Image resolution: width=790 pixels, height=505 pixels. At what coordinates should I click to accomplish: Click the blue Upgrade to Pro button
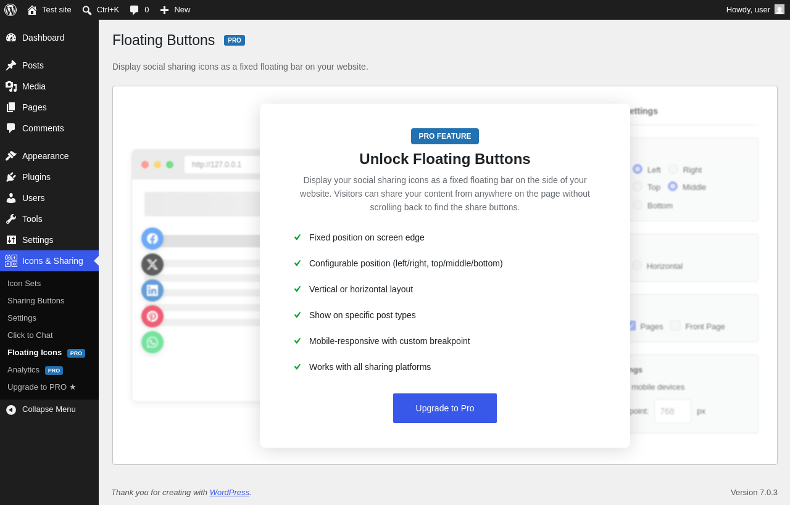[445, 408]
